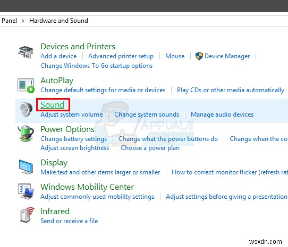Open Manage audio devices
This screenshot has width=288, height=247.
point(222,114)
